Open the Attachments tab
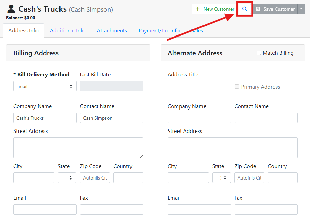The width and height of the screenshot is (310, 215). pyautogui.click(x=112, y=31)
